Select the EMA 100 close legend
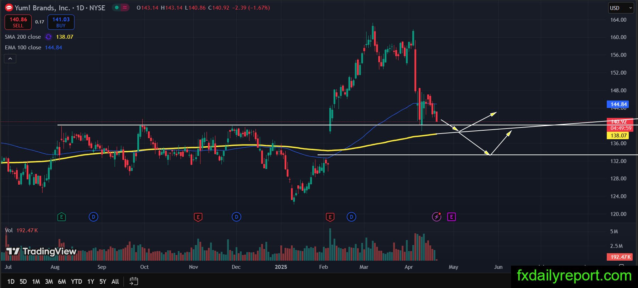The height and width of the screenshot is (288, 638). click(x=23, y=48)
